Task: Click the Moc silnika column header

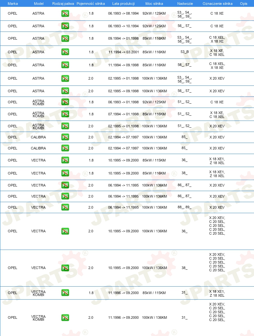Action: click(x=154, y=4)
